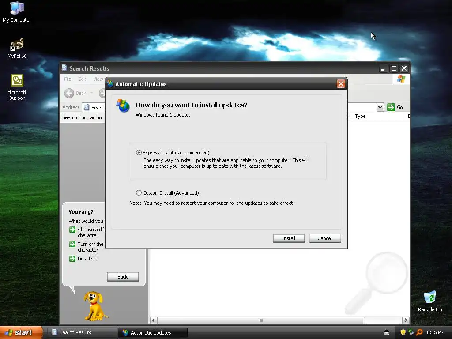This screenshot has width=452, height=339.
Task: Open Microsoft Outlook desktop icon
Action: point(17,87)
